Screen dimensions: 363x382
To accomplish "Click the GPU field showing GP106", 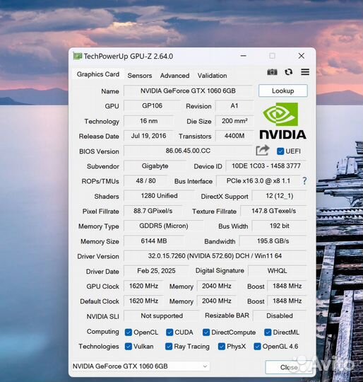I will tap(153, 105).
